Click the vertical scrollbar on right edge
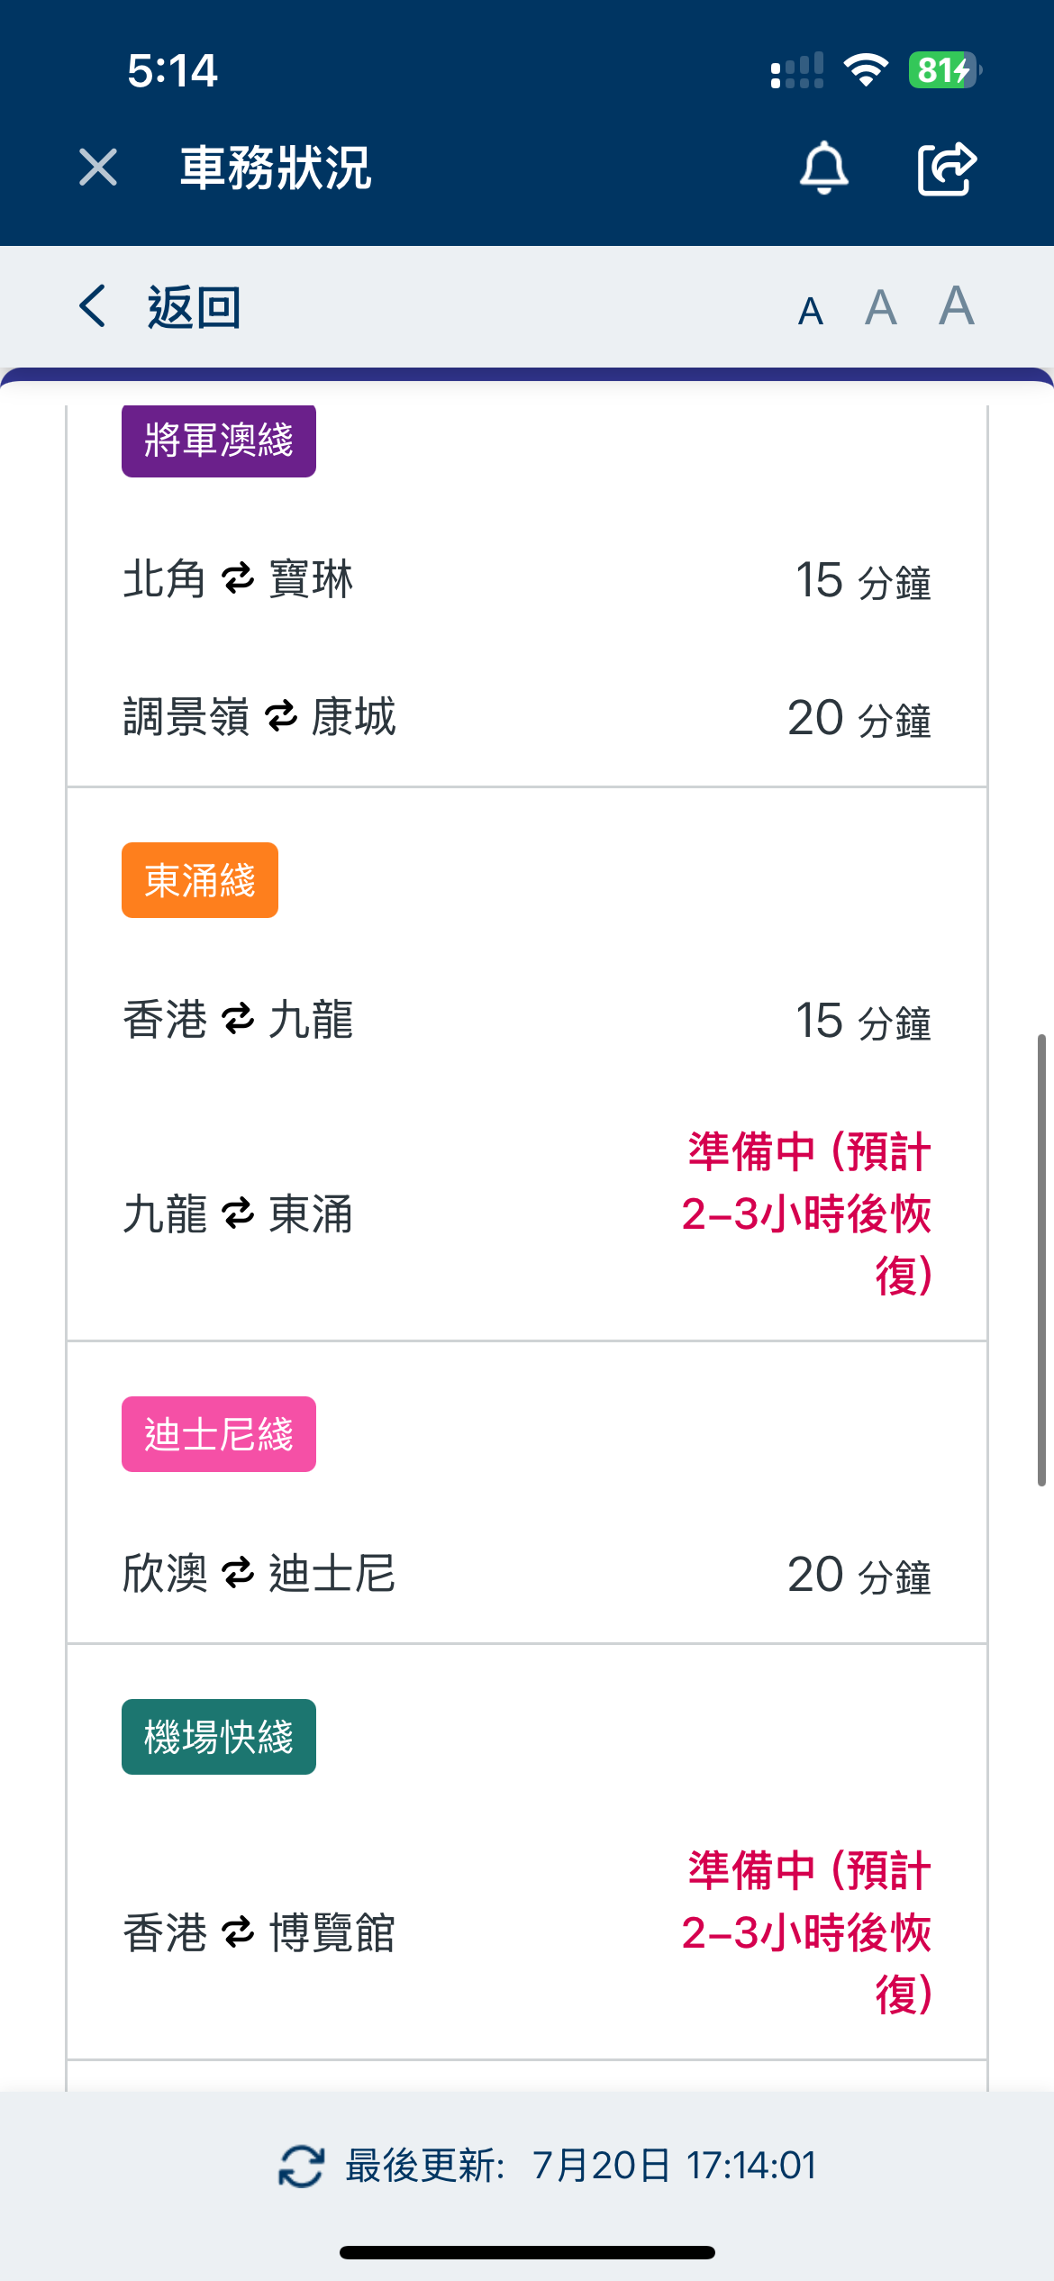 (1041, 1259)
